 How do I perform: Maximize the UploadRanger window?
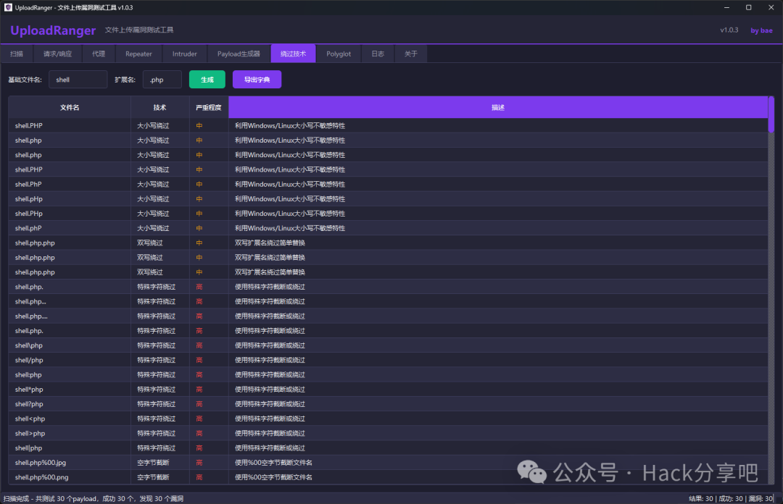(748, 7)
